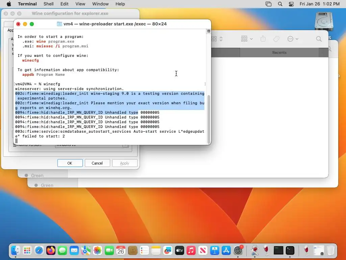Open the Help menu

coord(120,4)
